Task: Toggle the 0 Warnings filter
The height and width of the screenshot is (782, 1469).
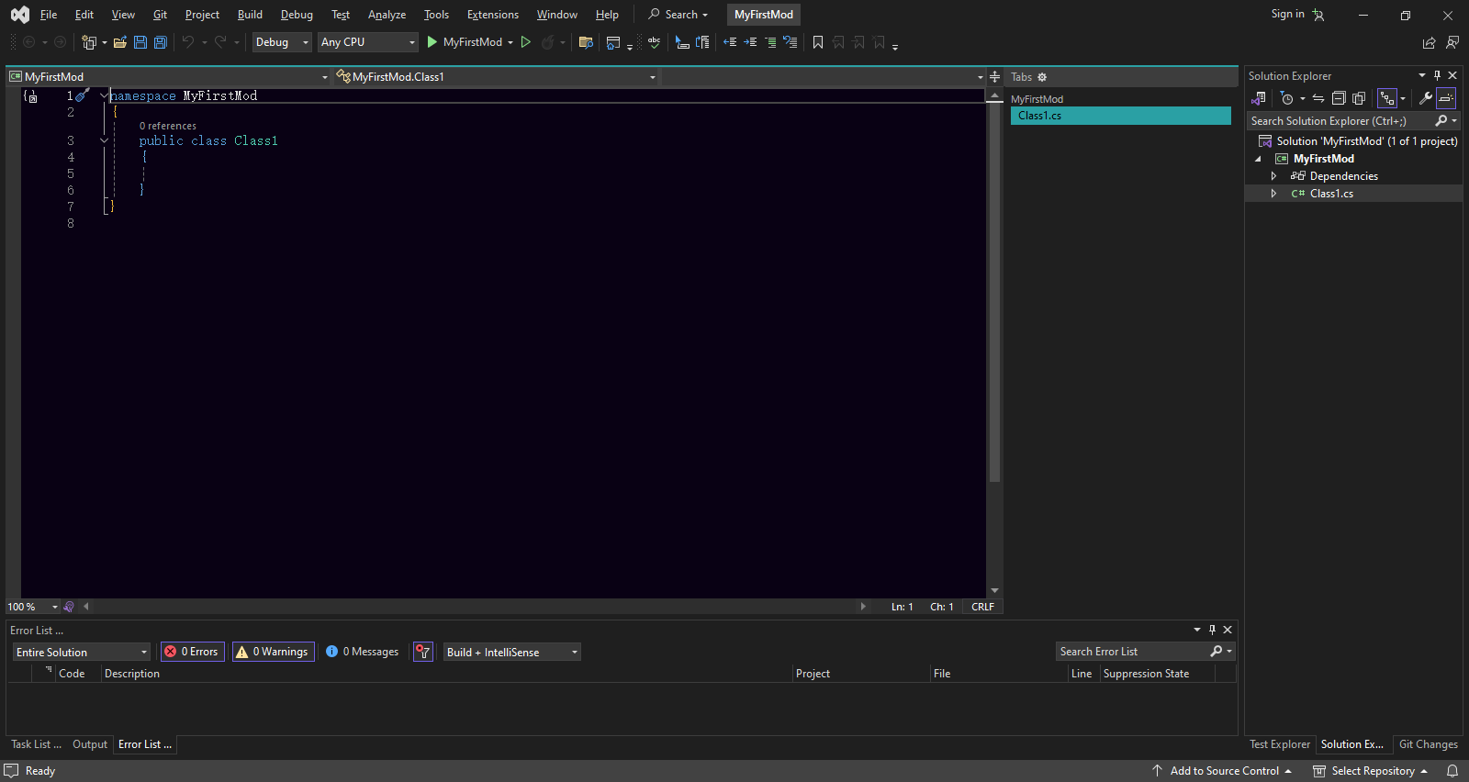Action: tap(273, 652)
